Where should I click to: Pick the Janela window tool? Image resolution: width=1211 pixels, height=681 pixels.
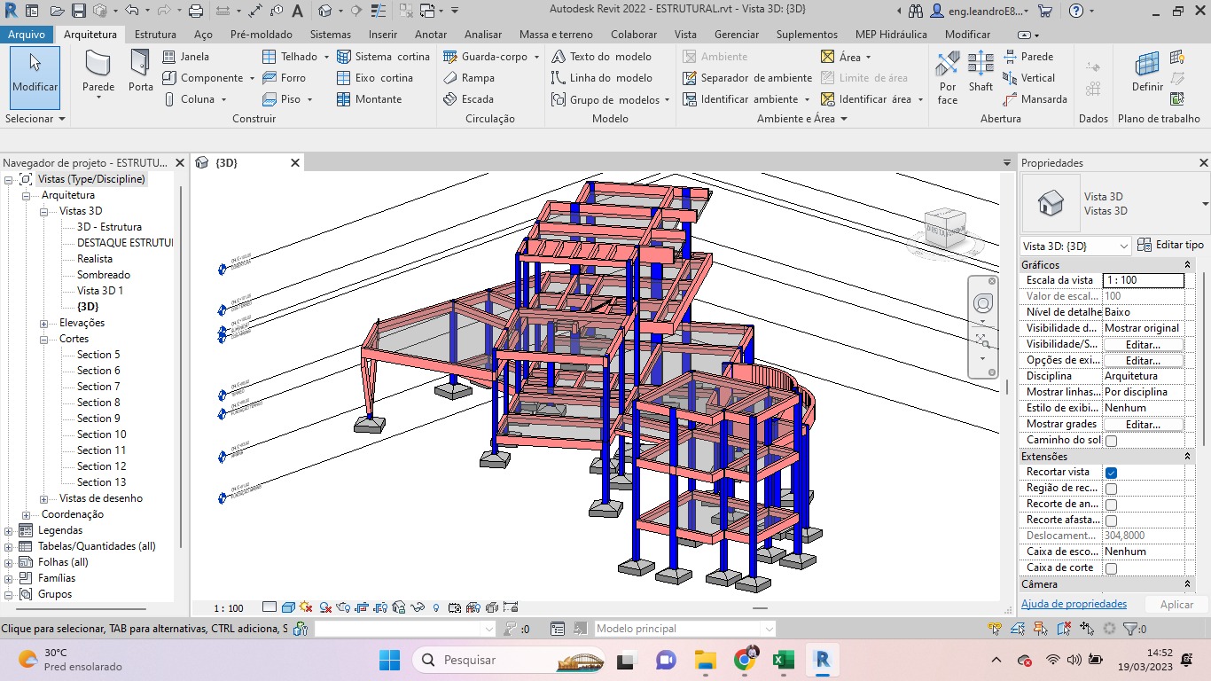click(x=185, y=57)
